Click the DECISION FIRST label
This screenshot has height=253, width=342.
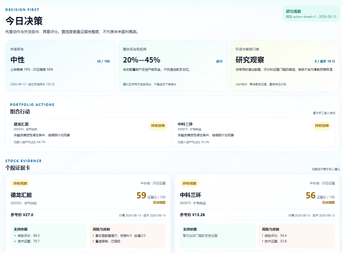coord(22,10)
